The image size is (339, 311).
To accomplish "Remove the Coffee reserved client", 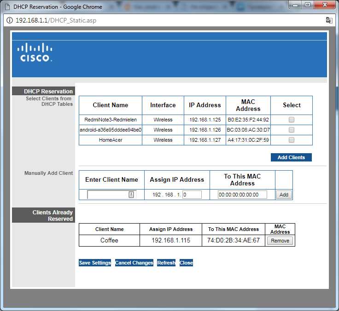I will (280, 241).
